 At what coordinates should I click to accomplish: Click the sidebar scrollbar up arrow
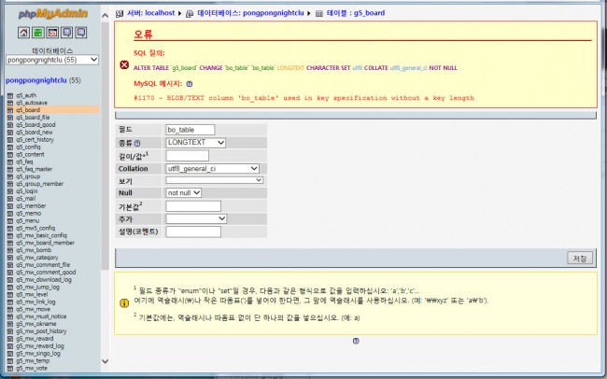pos(106,16)
